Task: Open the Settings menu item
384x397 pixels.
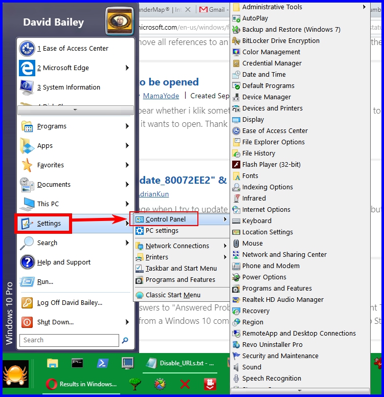Action: [76, 223]
